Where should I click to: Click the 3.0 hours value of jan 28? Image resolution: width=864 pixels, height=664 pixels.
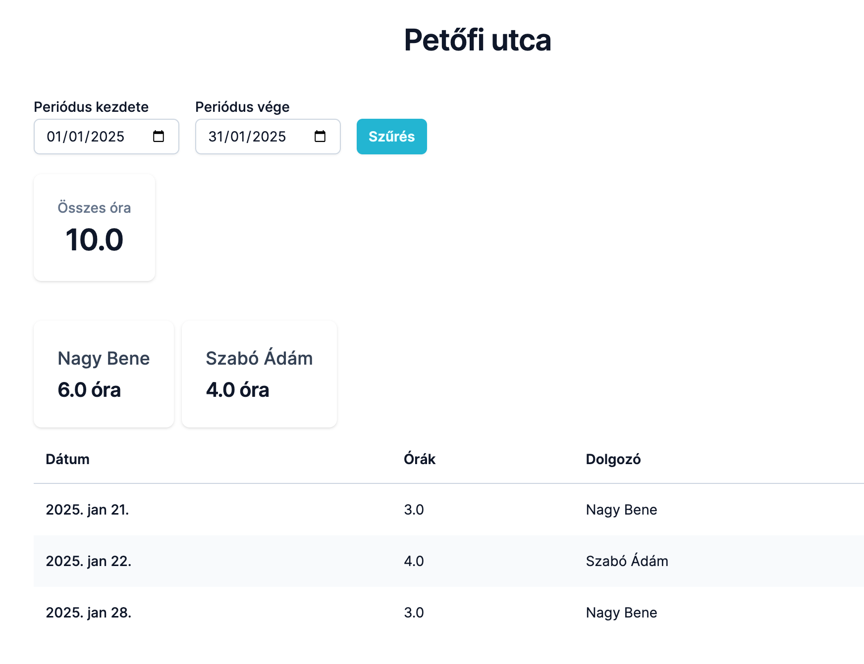414,613
